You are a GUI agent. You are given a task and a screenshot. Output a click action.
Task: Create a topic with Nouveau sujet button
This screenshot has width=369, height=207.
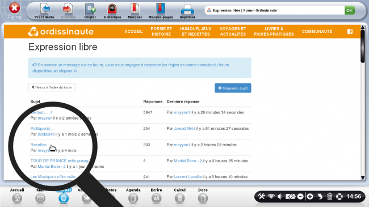tap(233, 88)
